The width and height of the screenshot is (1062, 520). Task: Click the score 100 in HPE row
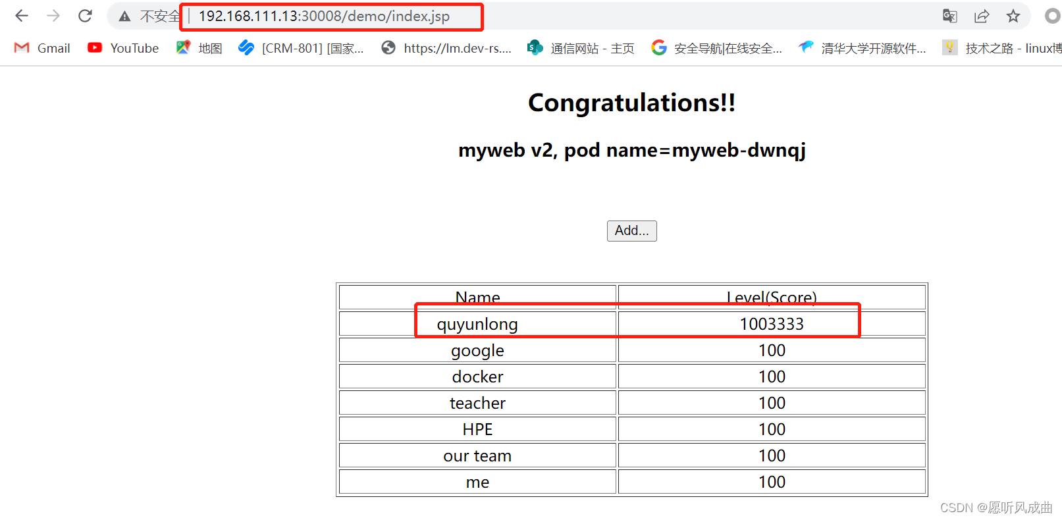pyautogui.click(x=772, y=429)
